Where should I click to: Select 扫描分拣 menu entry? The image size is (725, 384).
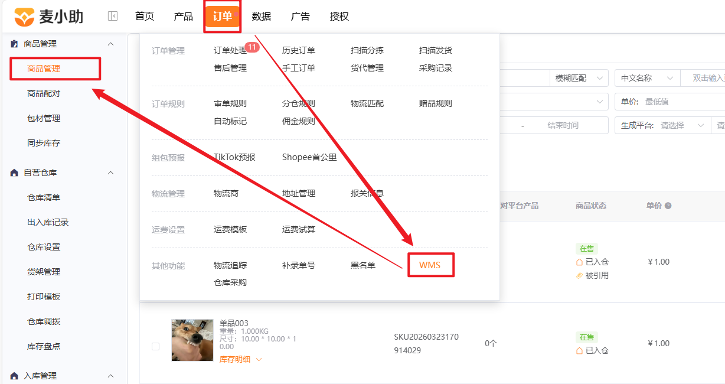367,51
